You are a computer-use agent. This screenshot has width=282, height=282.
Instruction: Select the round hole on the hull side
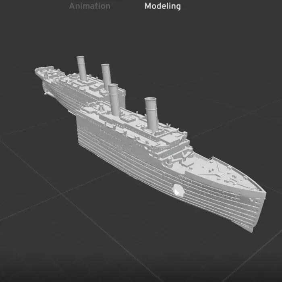178,190
